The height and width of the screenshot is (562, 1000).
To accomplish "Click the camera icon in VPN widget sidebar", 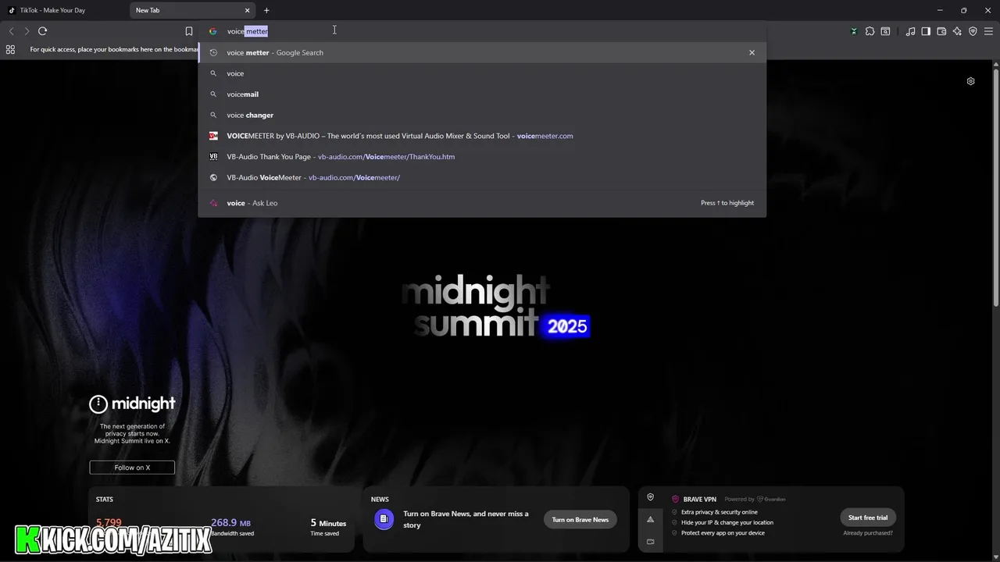I will [650, 542].
